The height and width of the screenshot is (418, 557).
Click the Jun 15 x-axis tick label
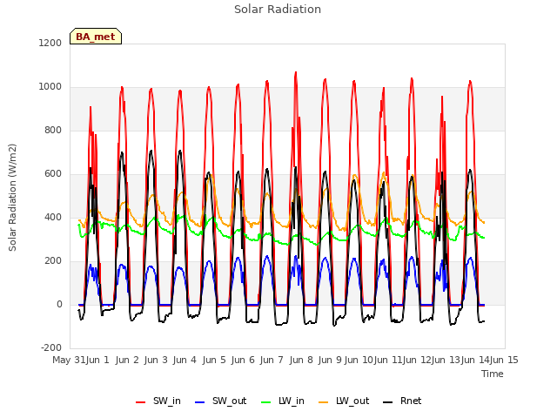click(x=505, y=360)
